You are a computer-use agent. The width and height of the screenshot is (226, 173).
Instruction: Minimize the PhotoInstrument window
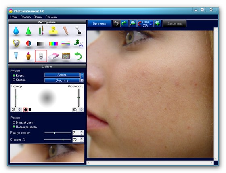[x=196, y=10]
